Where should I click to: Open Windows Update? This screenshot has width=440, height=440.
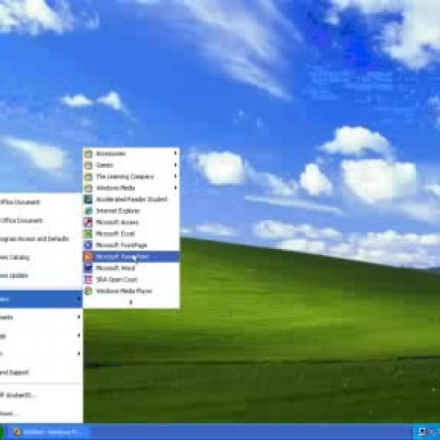point(41,275)
